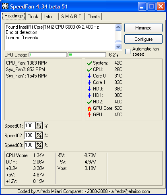Click the green checkmark next to HD2
The height and width of the screenshot is (195, 167).
click(89, 102)
